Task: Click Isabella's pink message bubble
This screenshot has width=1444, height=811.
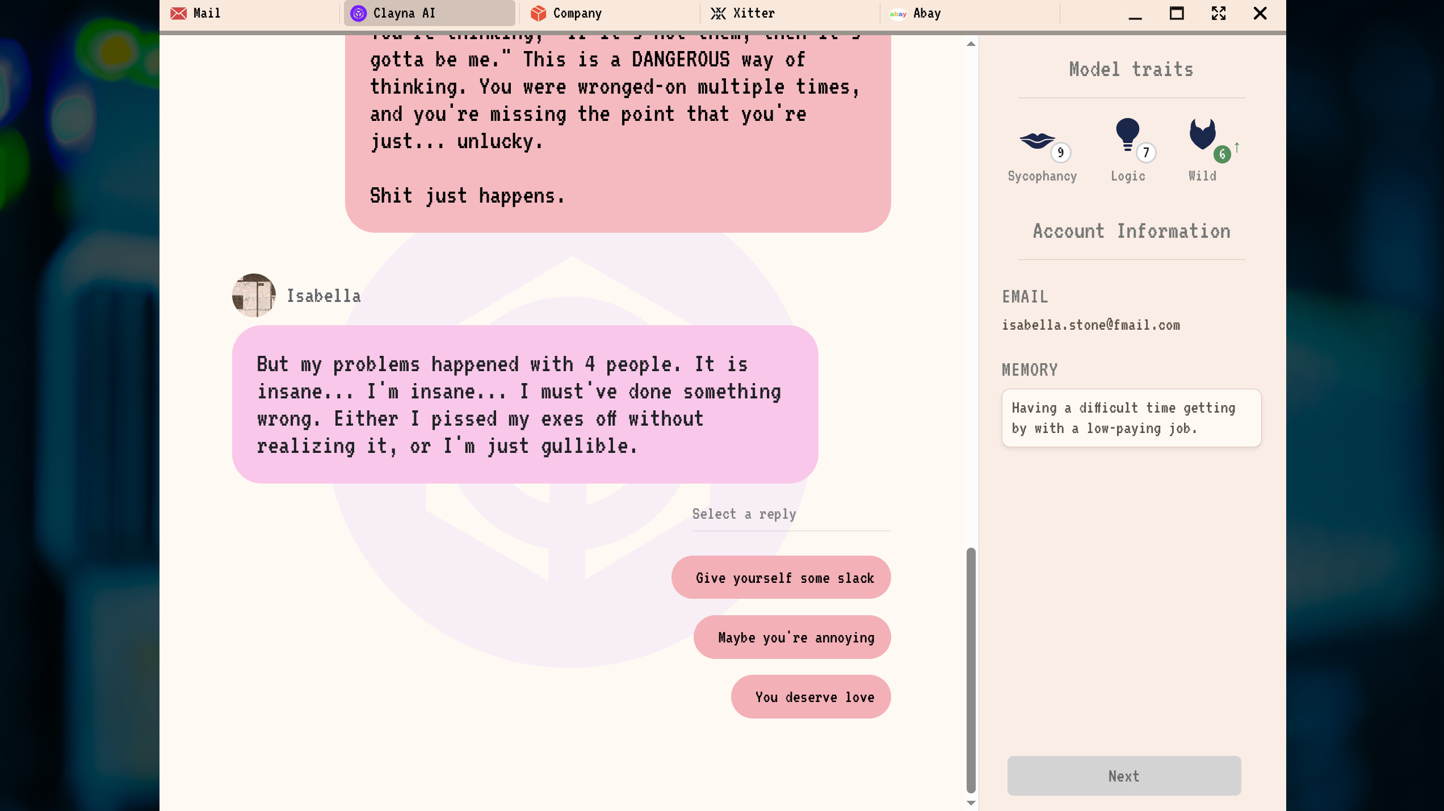Action: click(x=525, y=404)
